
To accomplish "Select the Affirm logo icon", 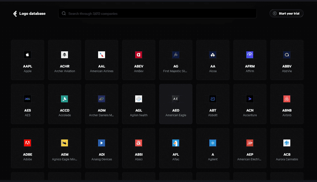I will click(250, 55).
